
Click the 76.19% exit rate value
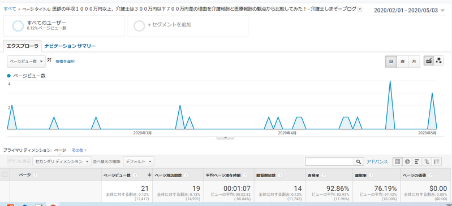pos(385,189)
